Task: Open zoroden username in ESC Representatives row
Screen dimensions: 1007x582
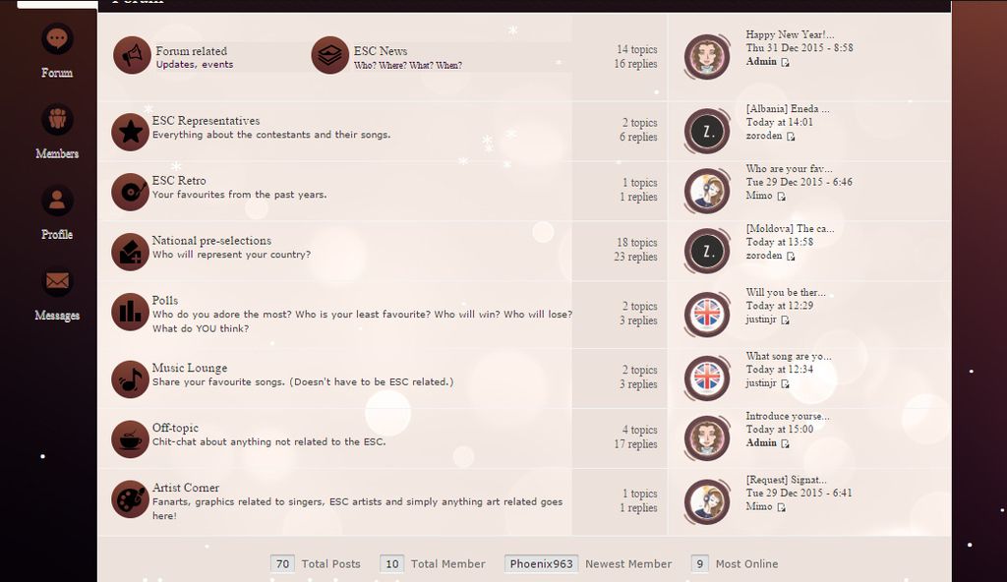Action: pos(763,136)
